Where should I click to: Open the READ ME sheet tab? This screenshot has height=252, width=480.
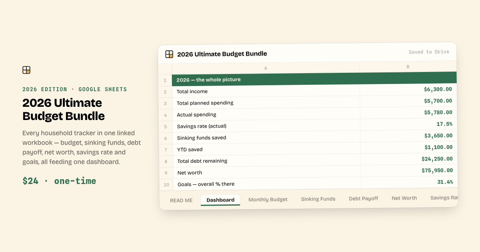[x=181, y=200]
